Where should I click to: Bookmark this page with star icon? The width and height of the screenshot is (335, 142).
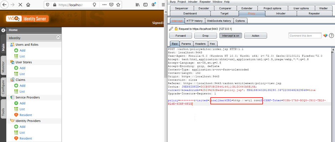[118, 5]
